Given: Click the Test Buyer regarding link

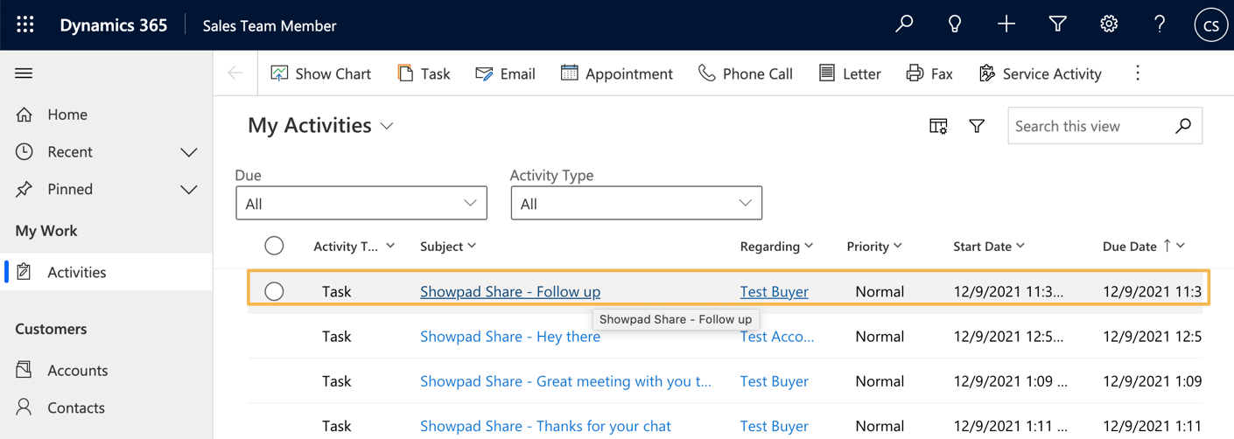Looking at the screenshot, I should (774, 292).
